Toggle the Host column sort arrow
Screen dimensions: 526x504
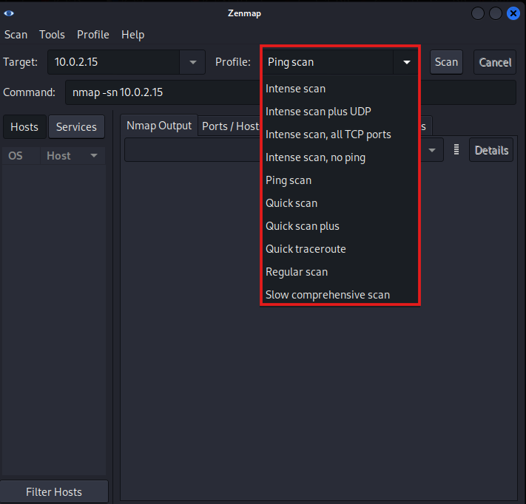click(x=94, y=155)
